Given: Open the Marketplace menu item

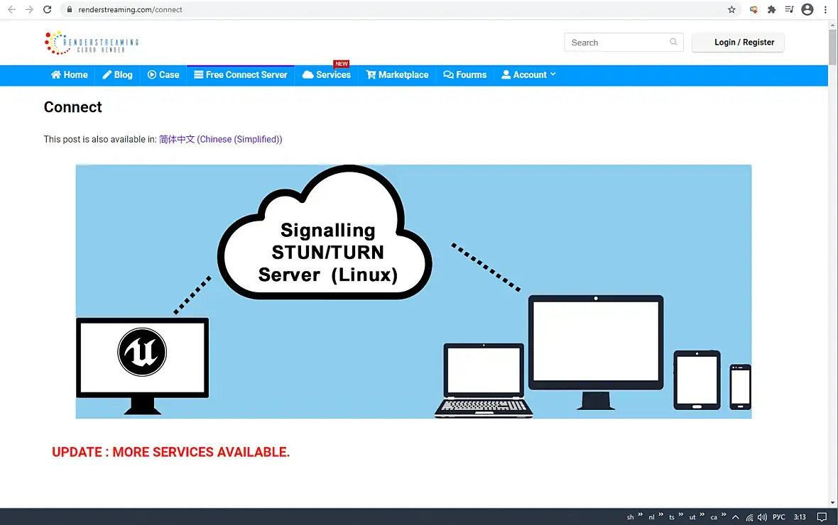Looking at the screenshot, I should pyautogui.click(x=397, y=74).
